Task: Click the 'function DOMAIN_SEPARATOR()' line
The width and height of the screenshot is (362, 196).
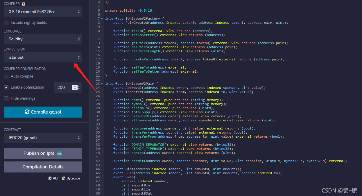Action: click(174, 145)
